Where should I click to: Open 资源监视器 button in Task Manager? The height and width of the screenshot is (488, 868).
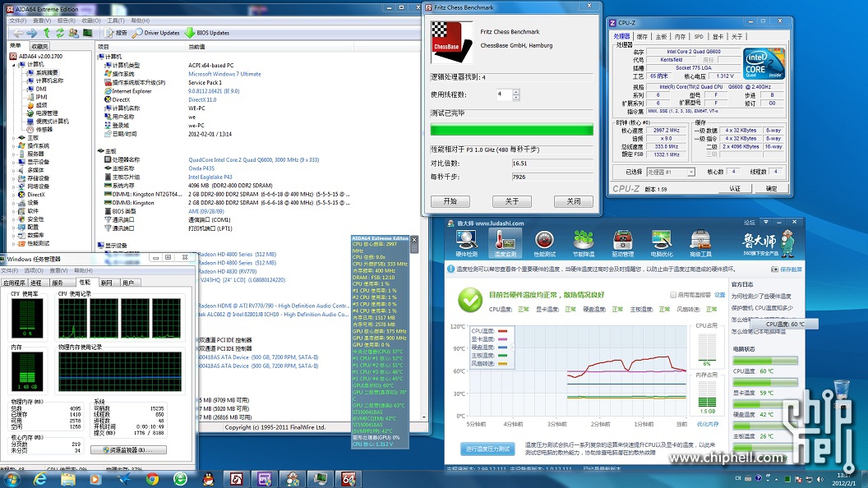[128, 450]
